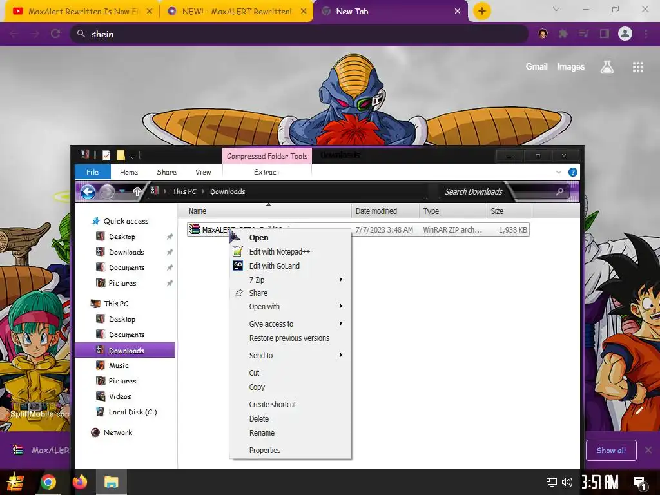Open Explorer help question mark icon
The width and height of the screenshot is (660, 495).
(572, 172)
